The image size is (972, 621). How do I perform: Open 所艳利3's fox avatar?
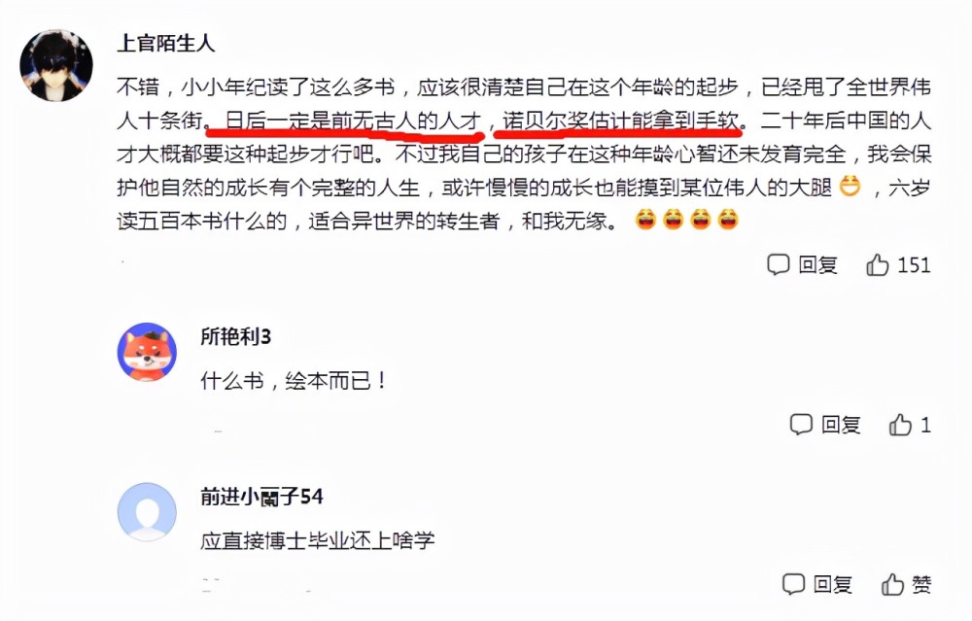click(147, 352)
